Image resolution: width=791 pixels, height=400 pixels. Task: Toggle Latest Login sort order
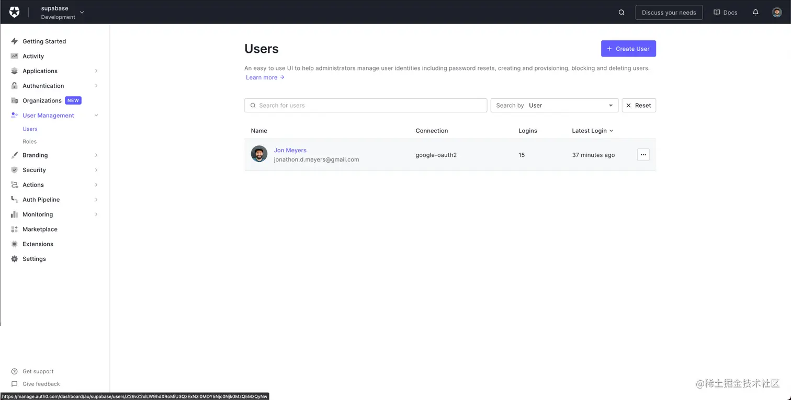tap(592, 130)
